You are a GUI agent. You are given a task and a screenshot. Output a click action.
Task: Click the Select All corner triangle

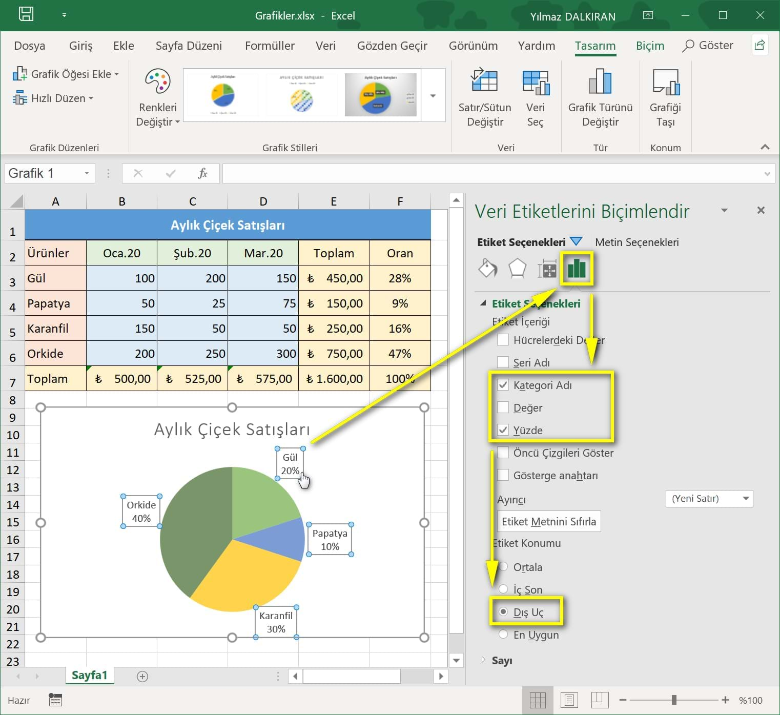tap(16, 200)
